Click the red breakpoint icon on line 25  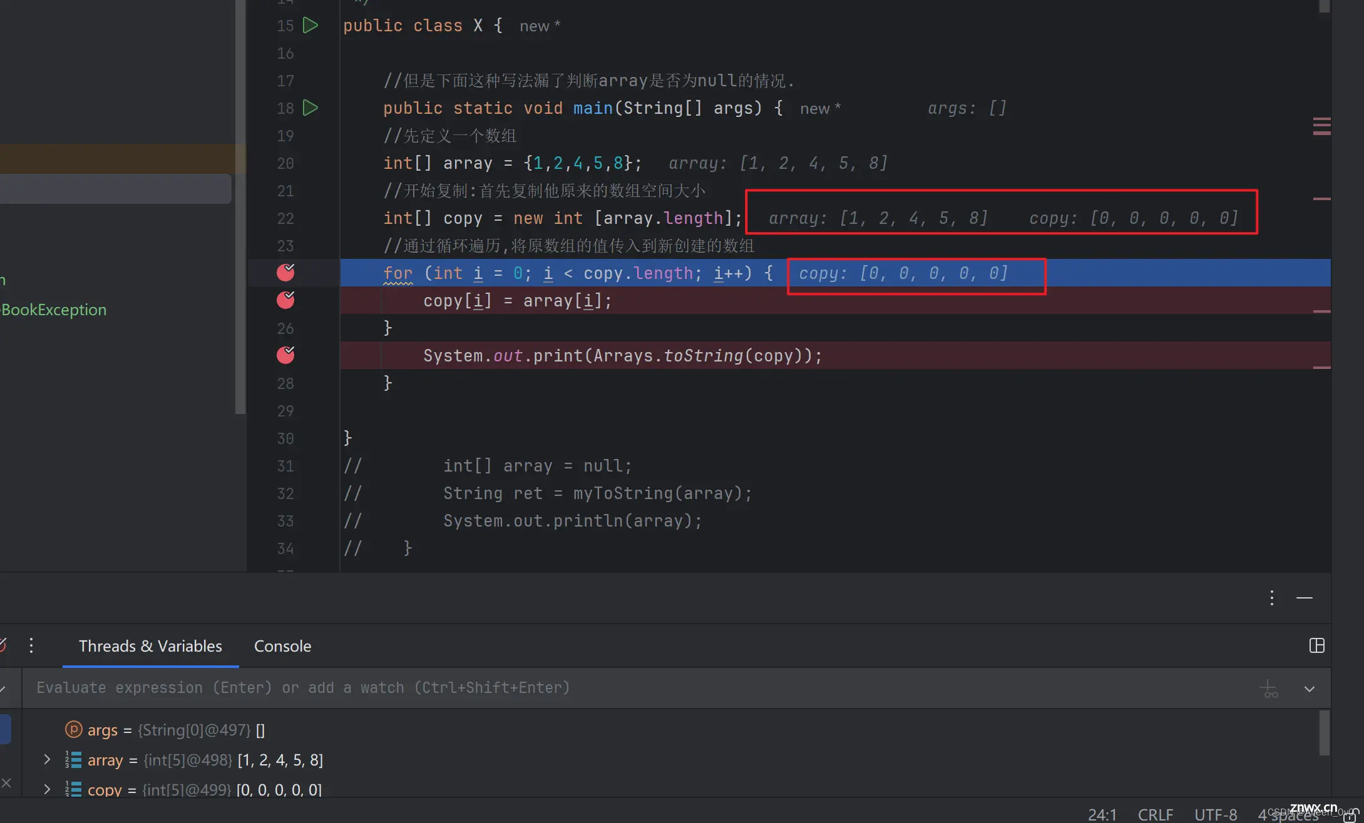pos(284,300)
